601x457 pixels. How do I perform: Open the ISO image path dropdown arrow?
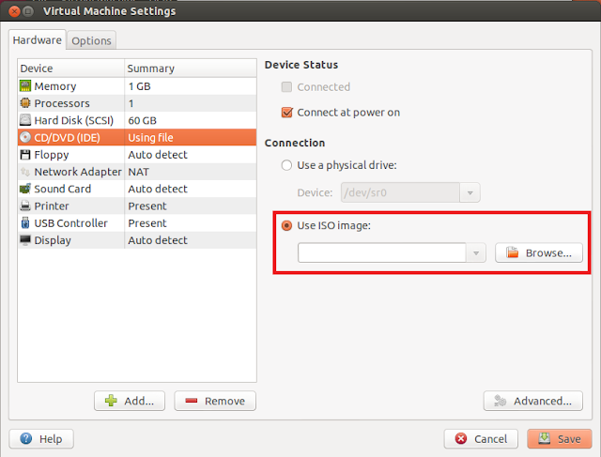click(x=476, y=252)
